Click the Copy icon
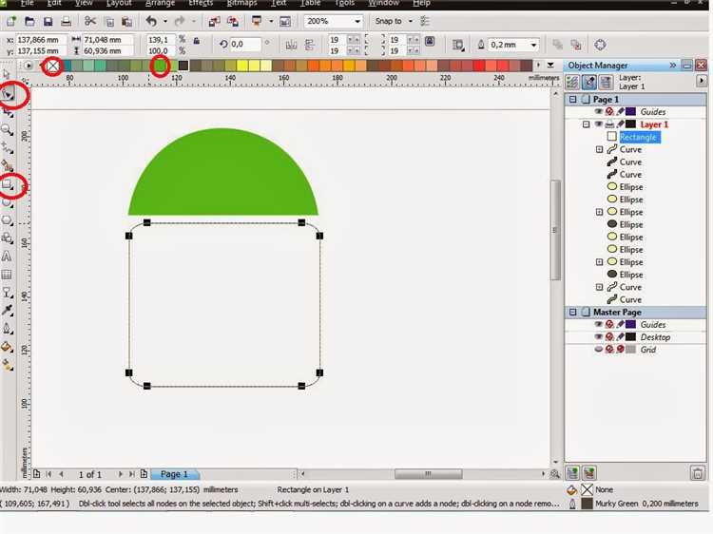Screen dimensions: 713x534 point(109,21)
